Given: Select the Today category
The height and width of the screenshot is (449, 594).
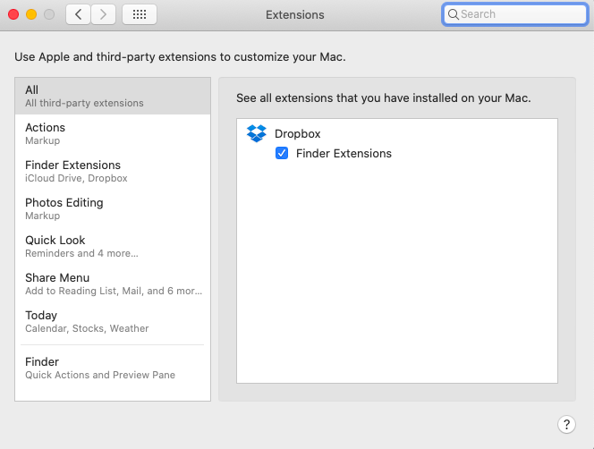Looking at the screenshot, I should tap(112, 321).
